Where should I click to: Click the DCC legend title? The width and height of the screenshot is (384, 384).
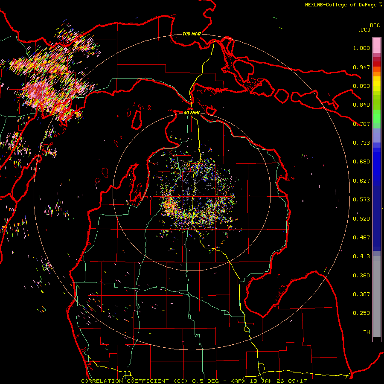point(375,26)
